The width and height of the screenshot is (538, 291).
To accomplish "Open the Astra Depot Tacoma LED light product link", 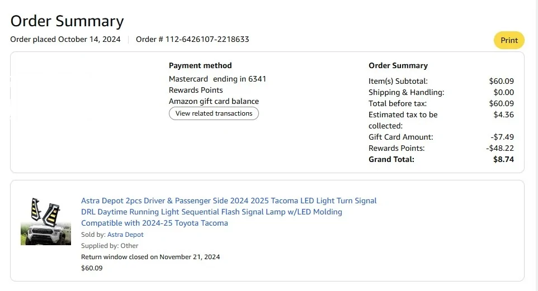I will click(x=229, y=212).
